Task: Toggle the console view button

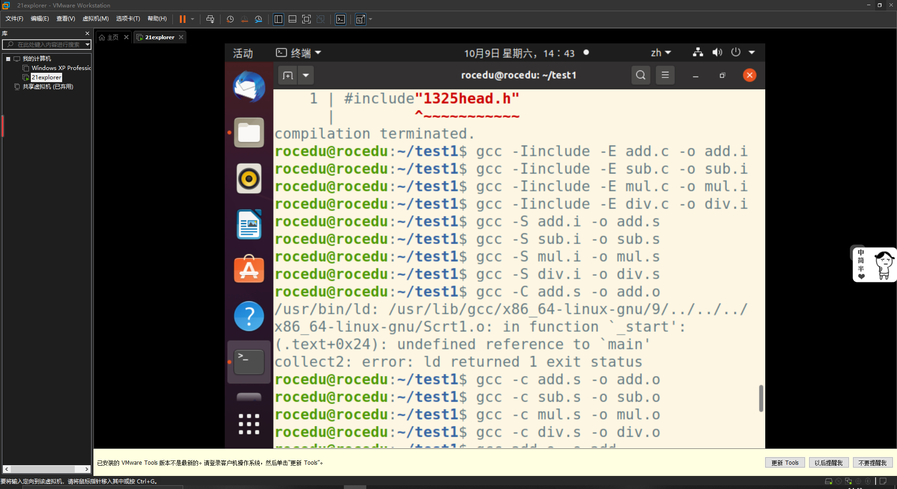Action: click(341, 19)
